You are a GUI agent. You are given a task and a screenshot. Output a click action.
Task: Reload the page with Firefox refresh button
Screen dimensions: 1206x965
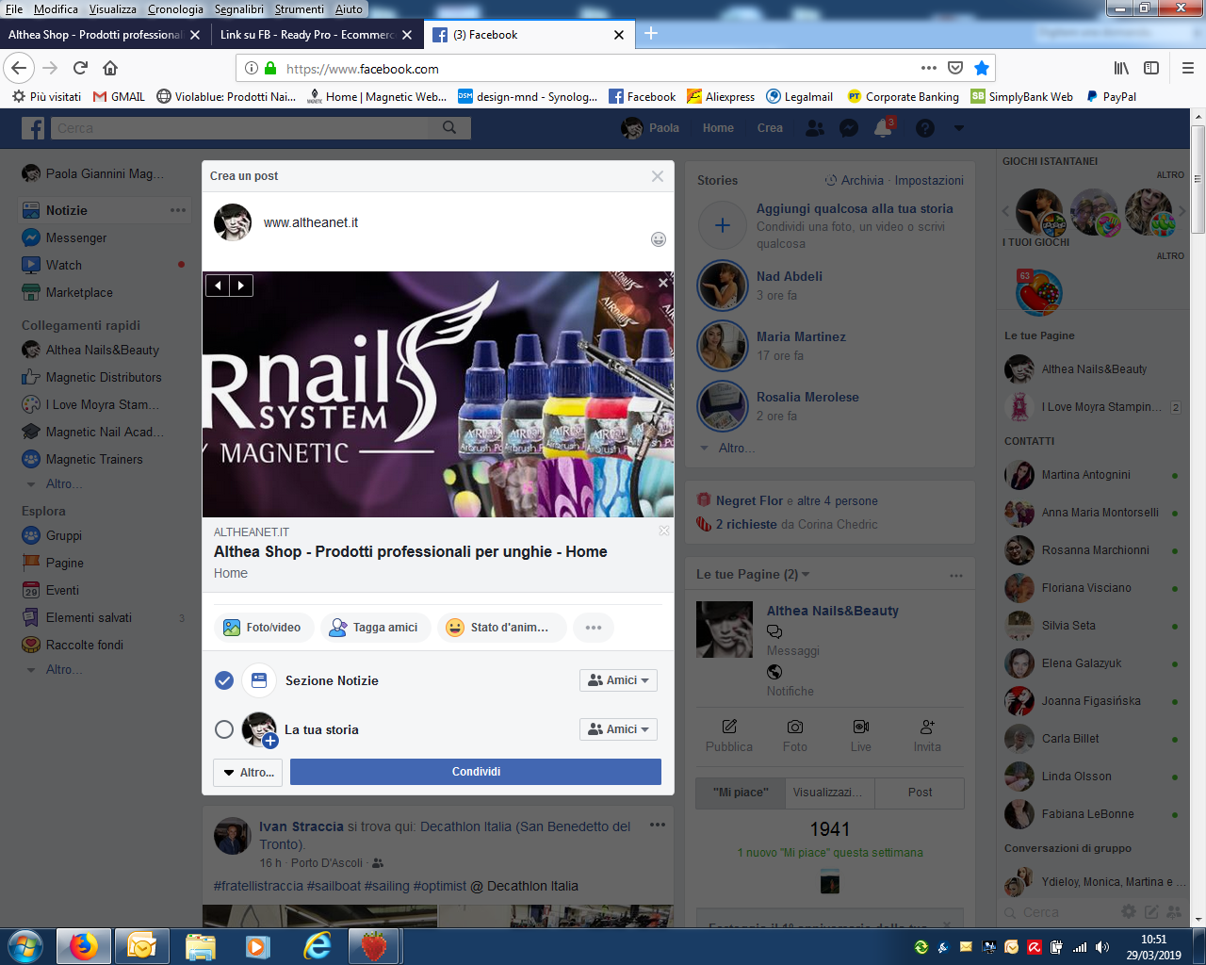point(80,68)
